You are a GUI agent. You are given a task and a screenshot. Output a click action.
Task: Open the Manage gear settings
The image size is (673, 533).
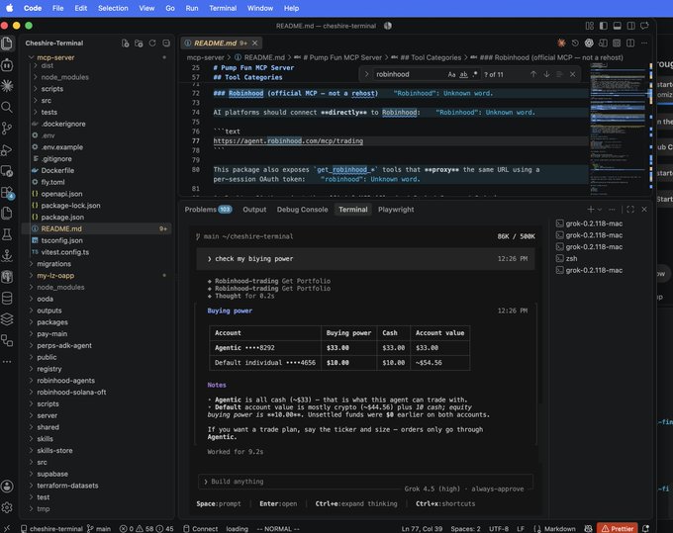pos(7,507)
